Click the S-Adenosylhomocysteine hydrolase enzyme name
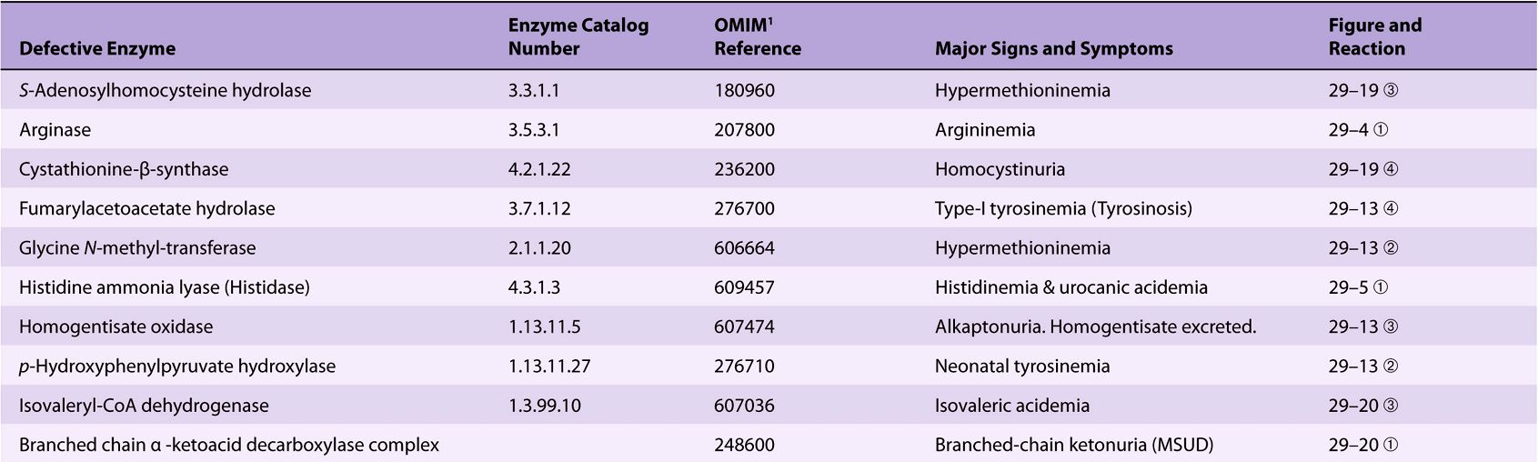This screenshot has width=1538, height=462. pos(165,90)
